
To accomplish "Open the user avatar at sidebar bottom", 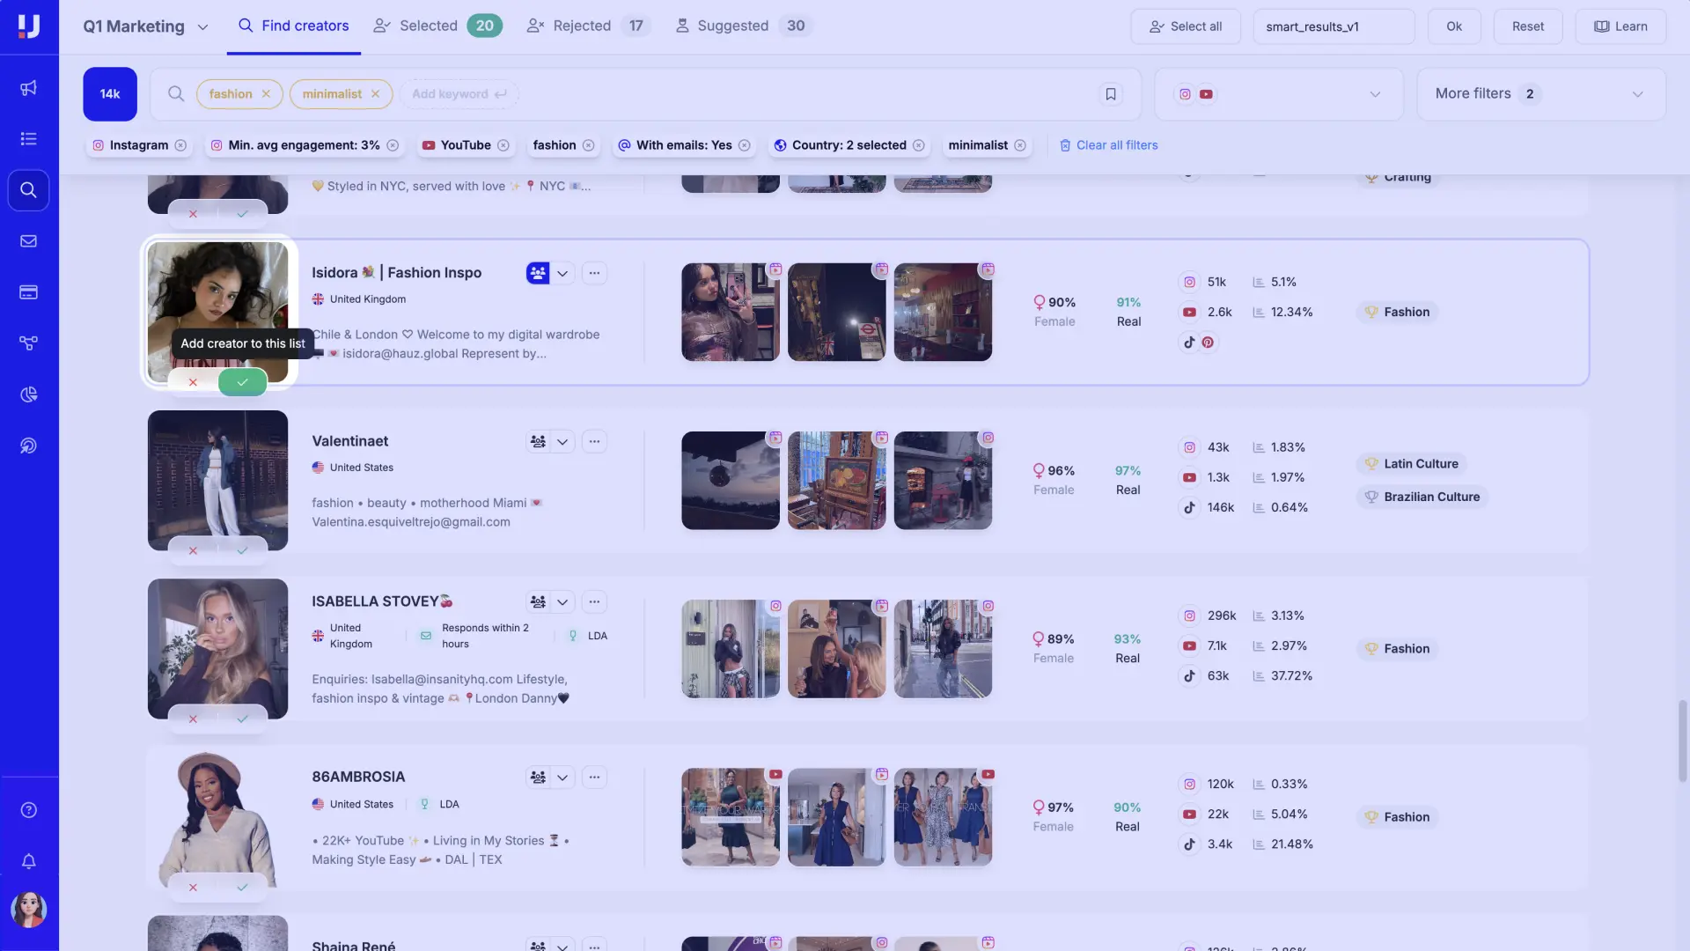I will 28,910.
